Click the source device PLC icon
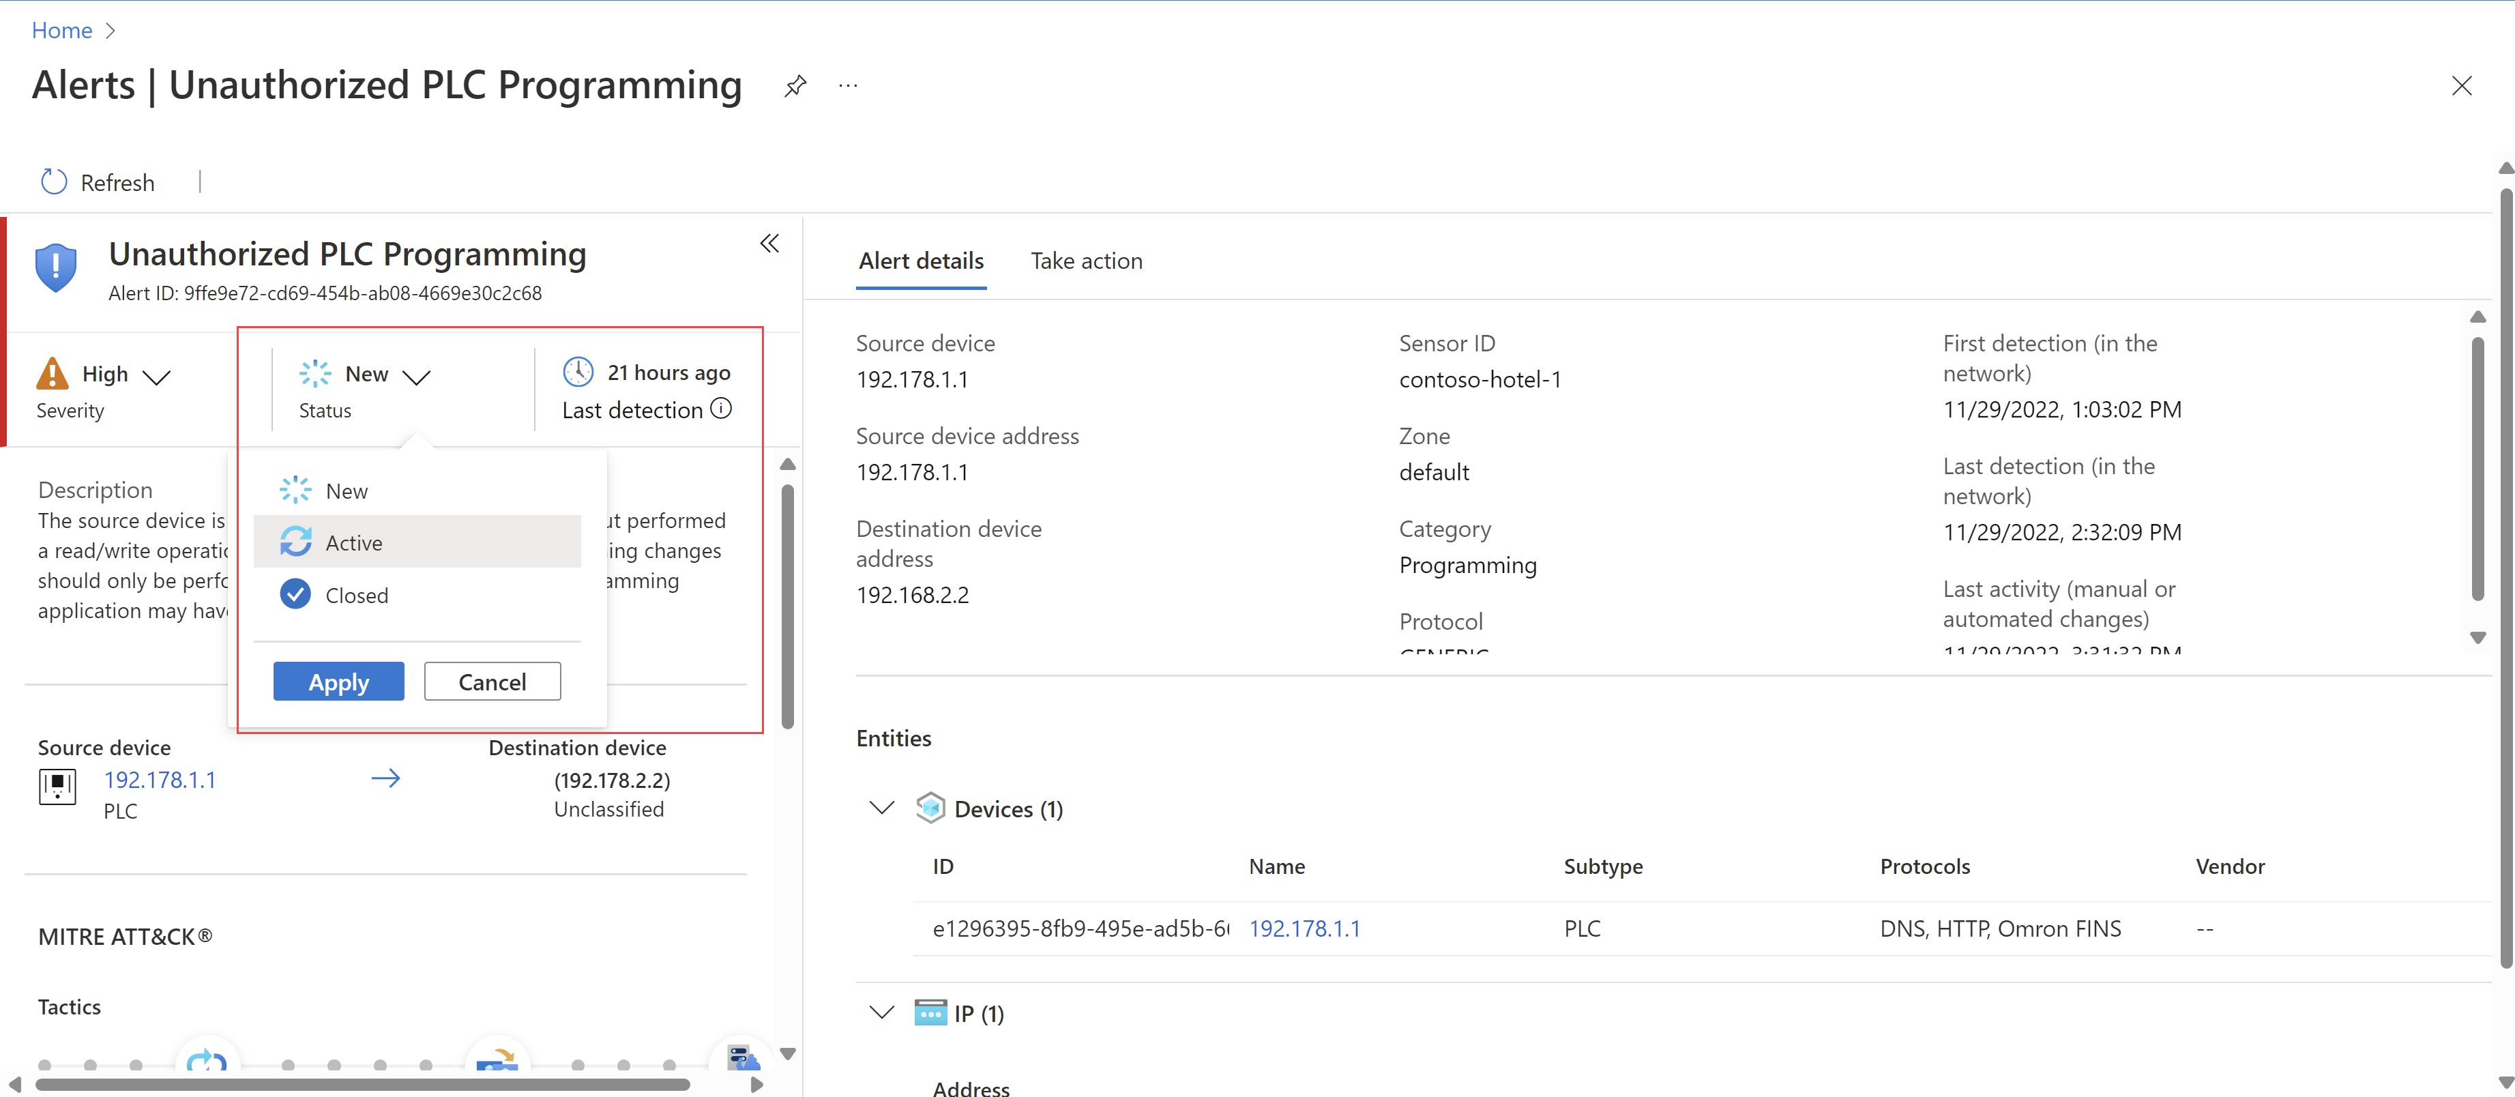2515x1097 pixels. [x=57, y=785]
